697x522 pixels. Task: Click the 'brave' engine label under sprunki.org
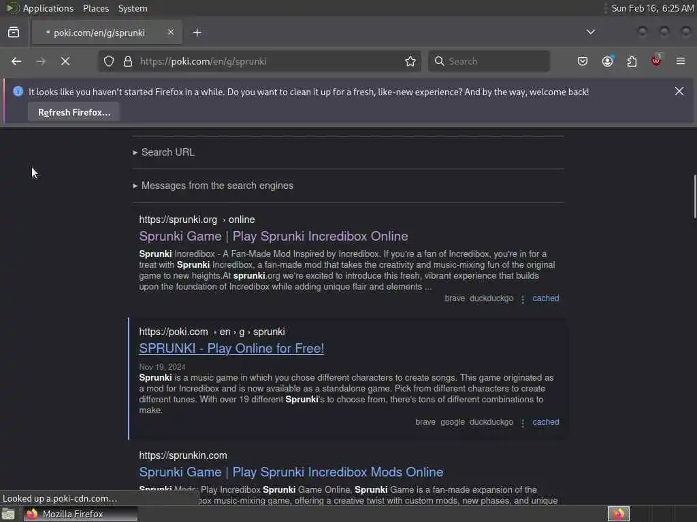[455, 298]
